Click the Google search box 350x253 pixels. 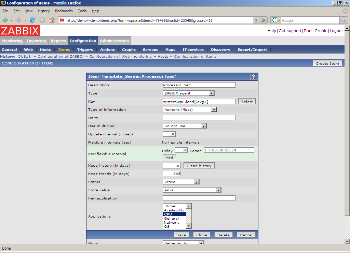310,20
